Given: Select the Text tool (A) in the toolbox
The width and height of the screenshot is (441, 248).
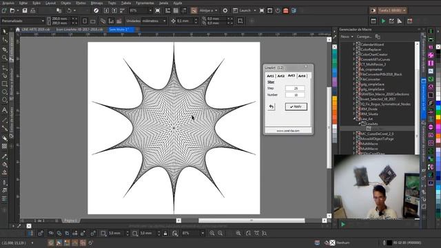Looking at the screenshot, I should (x=4, y=110).
